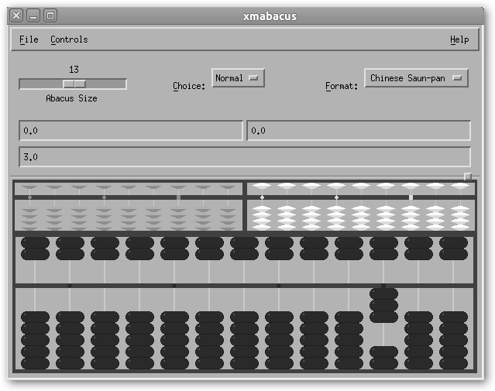Expand the Choice dropdown showing Normal
495x391 pixels.
click(x=239, y=78)
